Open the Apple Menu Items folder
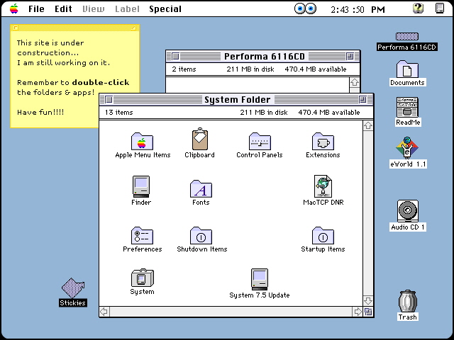 [142, 142]
